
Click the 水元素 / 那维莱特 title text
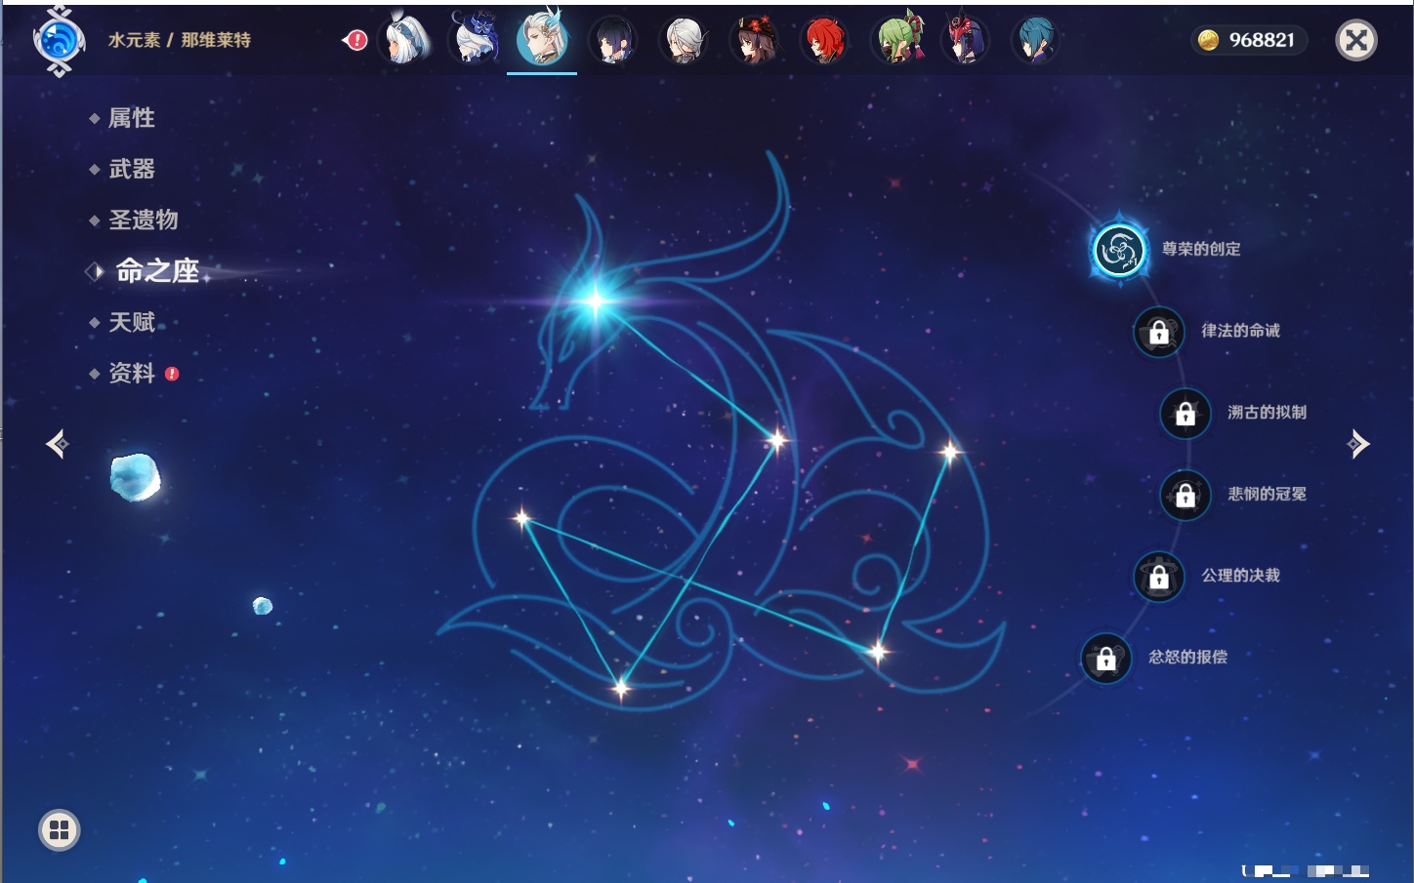(180, 40)
